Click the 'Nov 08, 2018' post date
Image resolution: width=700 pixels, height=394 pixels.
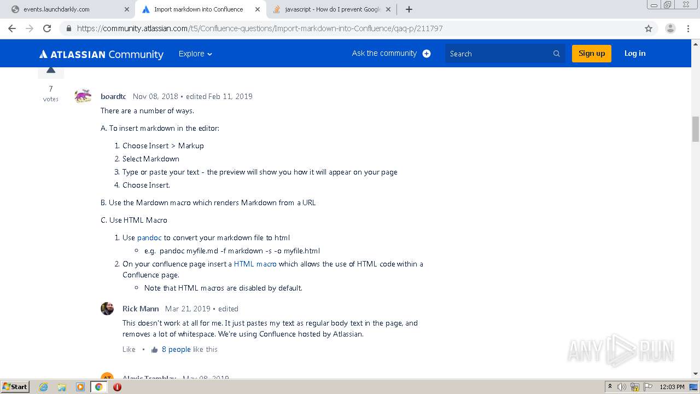(x=155, y=96)
